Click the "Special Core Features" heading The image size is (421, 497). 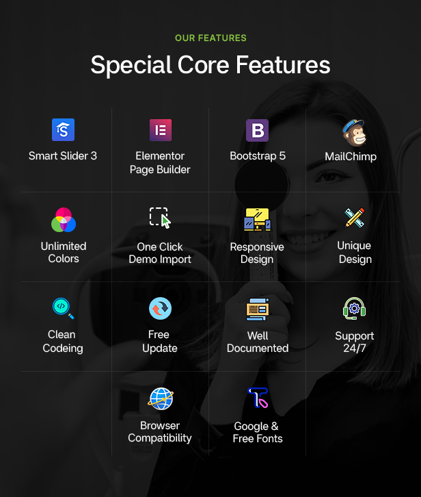pos(210,65)
